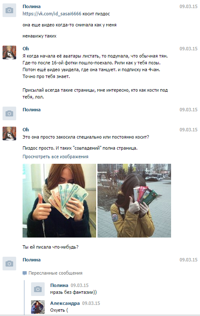Open the photo of girl in yellow jacket
This screenshot has width=200, height=316.
[134, 200]
